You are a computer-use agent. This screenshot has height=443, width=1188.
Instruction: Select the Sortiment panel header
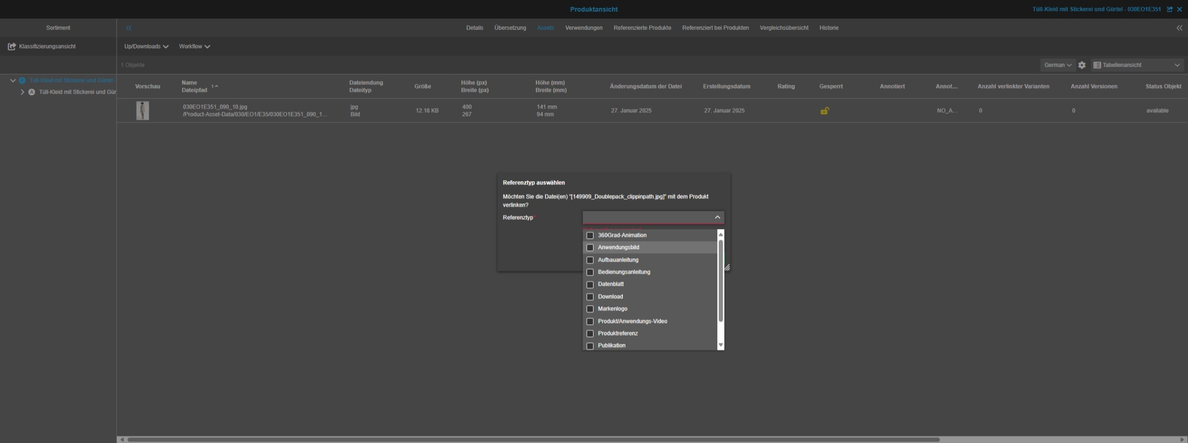coord(58,28)
